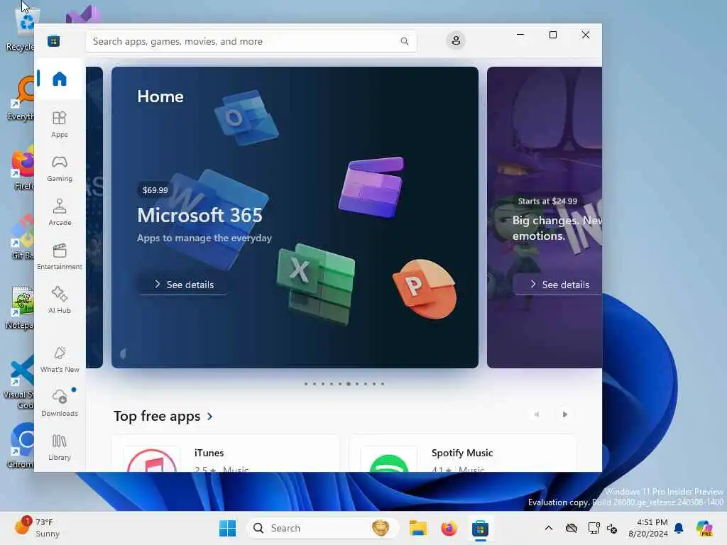This screenshot has width=727, height=545.
Task: Select the Git Bash desktop shortcut
Action: (x=22, y=237)
